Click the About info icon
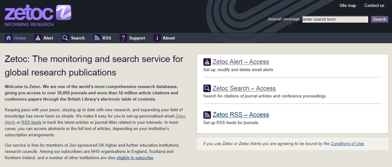 [x=157, y=38]
